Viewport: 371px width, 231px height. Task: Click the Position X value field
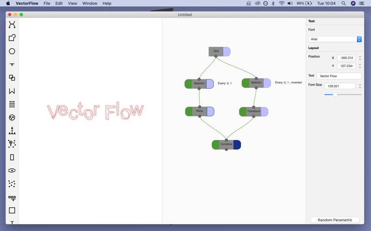pyautogui.click(x=346, y=58)
